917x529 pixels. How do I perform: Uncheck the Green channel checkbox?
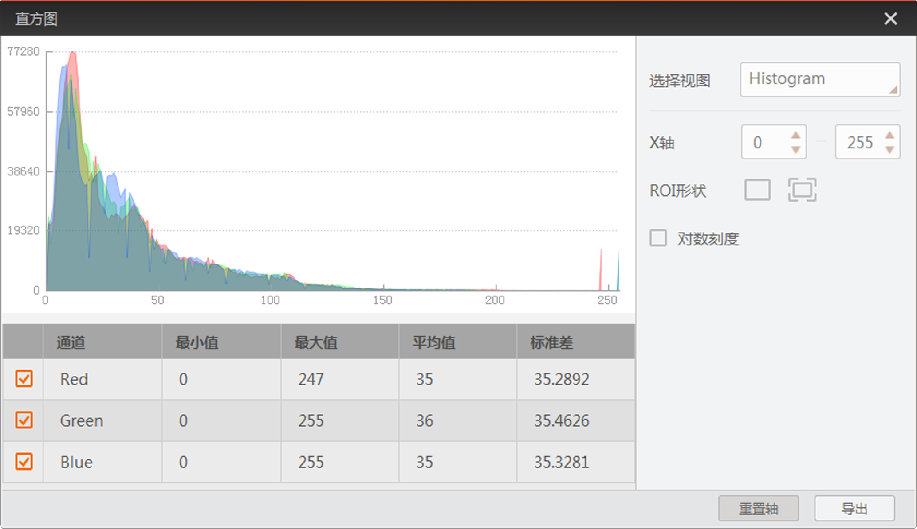(24, 420)
